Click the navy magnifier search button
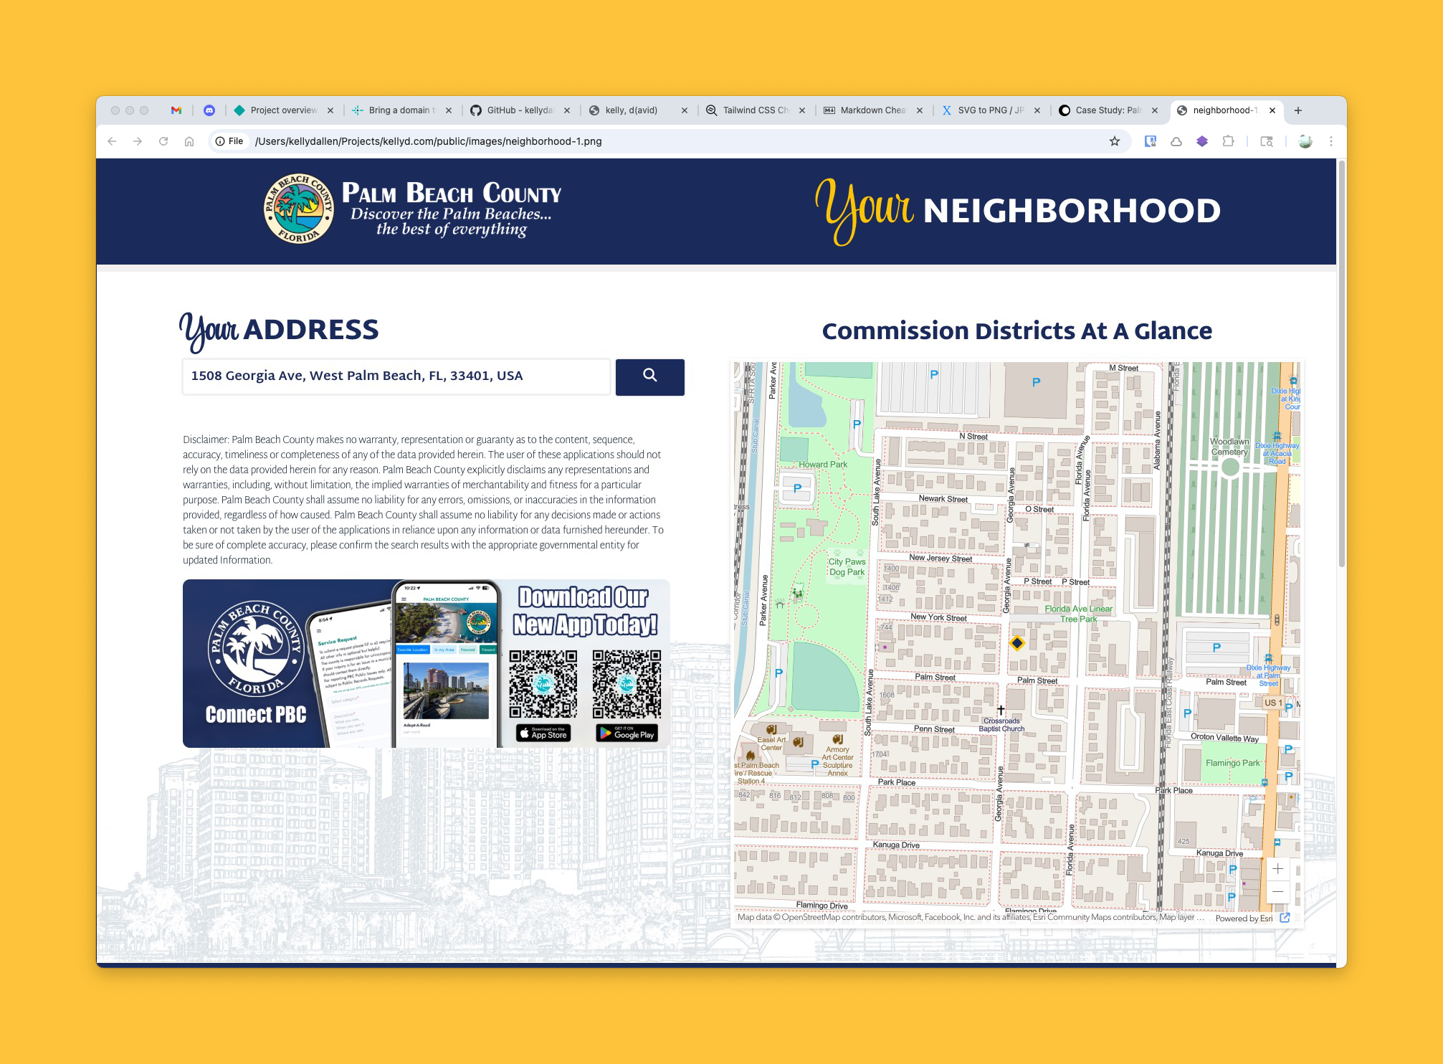 click(649, 376)
